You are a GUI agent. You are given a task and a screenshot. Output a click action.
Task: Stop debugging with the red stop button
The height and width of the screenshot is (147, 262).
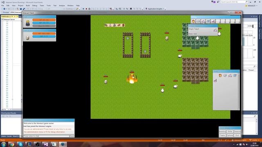tap(86, 9)
